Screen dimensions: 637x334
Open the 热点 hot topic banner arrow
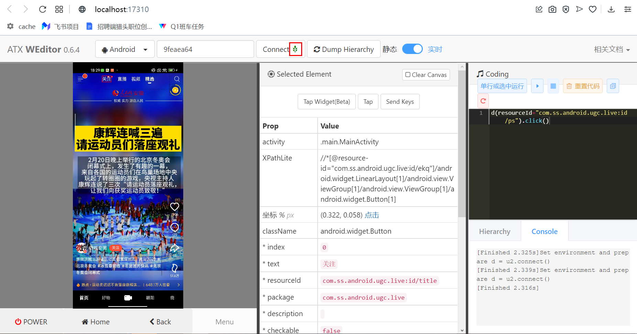point(178,285)
